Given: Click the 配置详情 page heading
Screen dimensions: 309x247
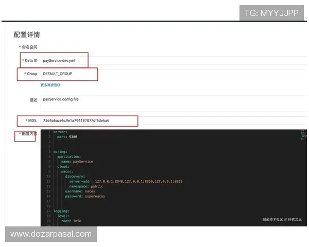Looking at the screenshot, I should pos(27,34).
